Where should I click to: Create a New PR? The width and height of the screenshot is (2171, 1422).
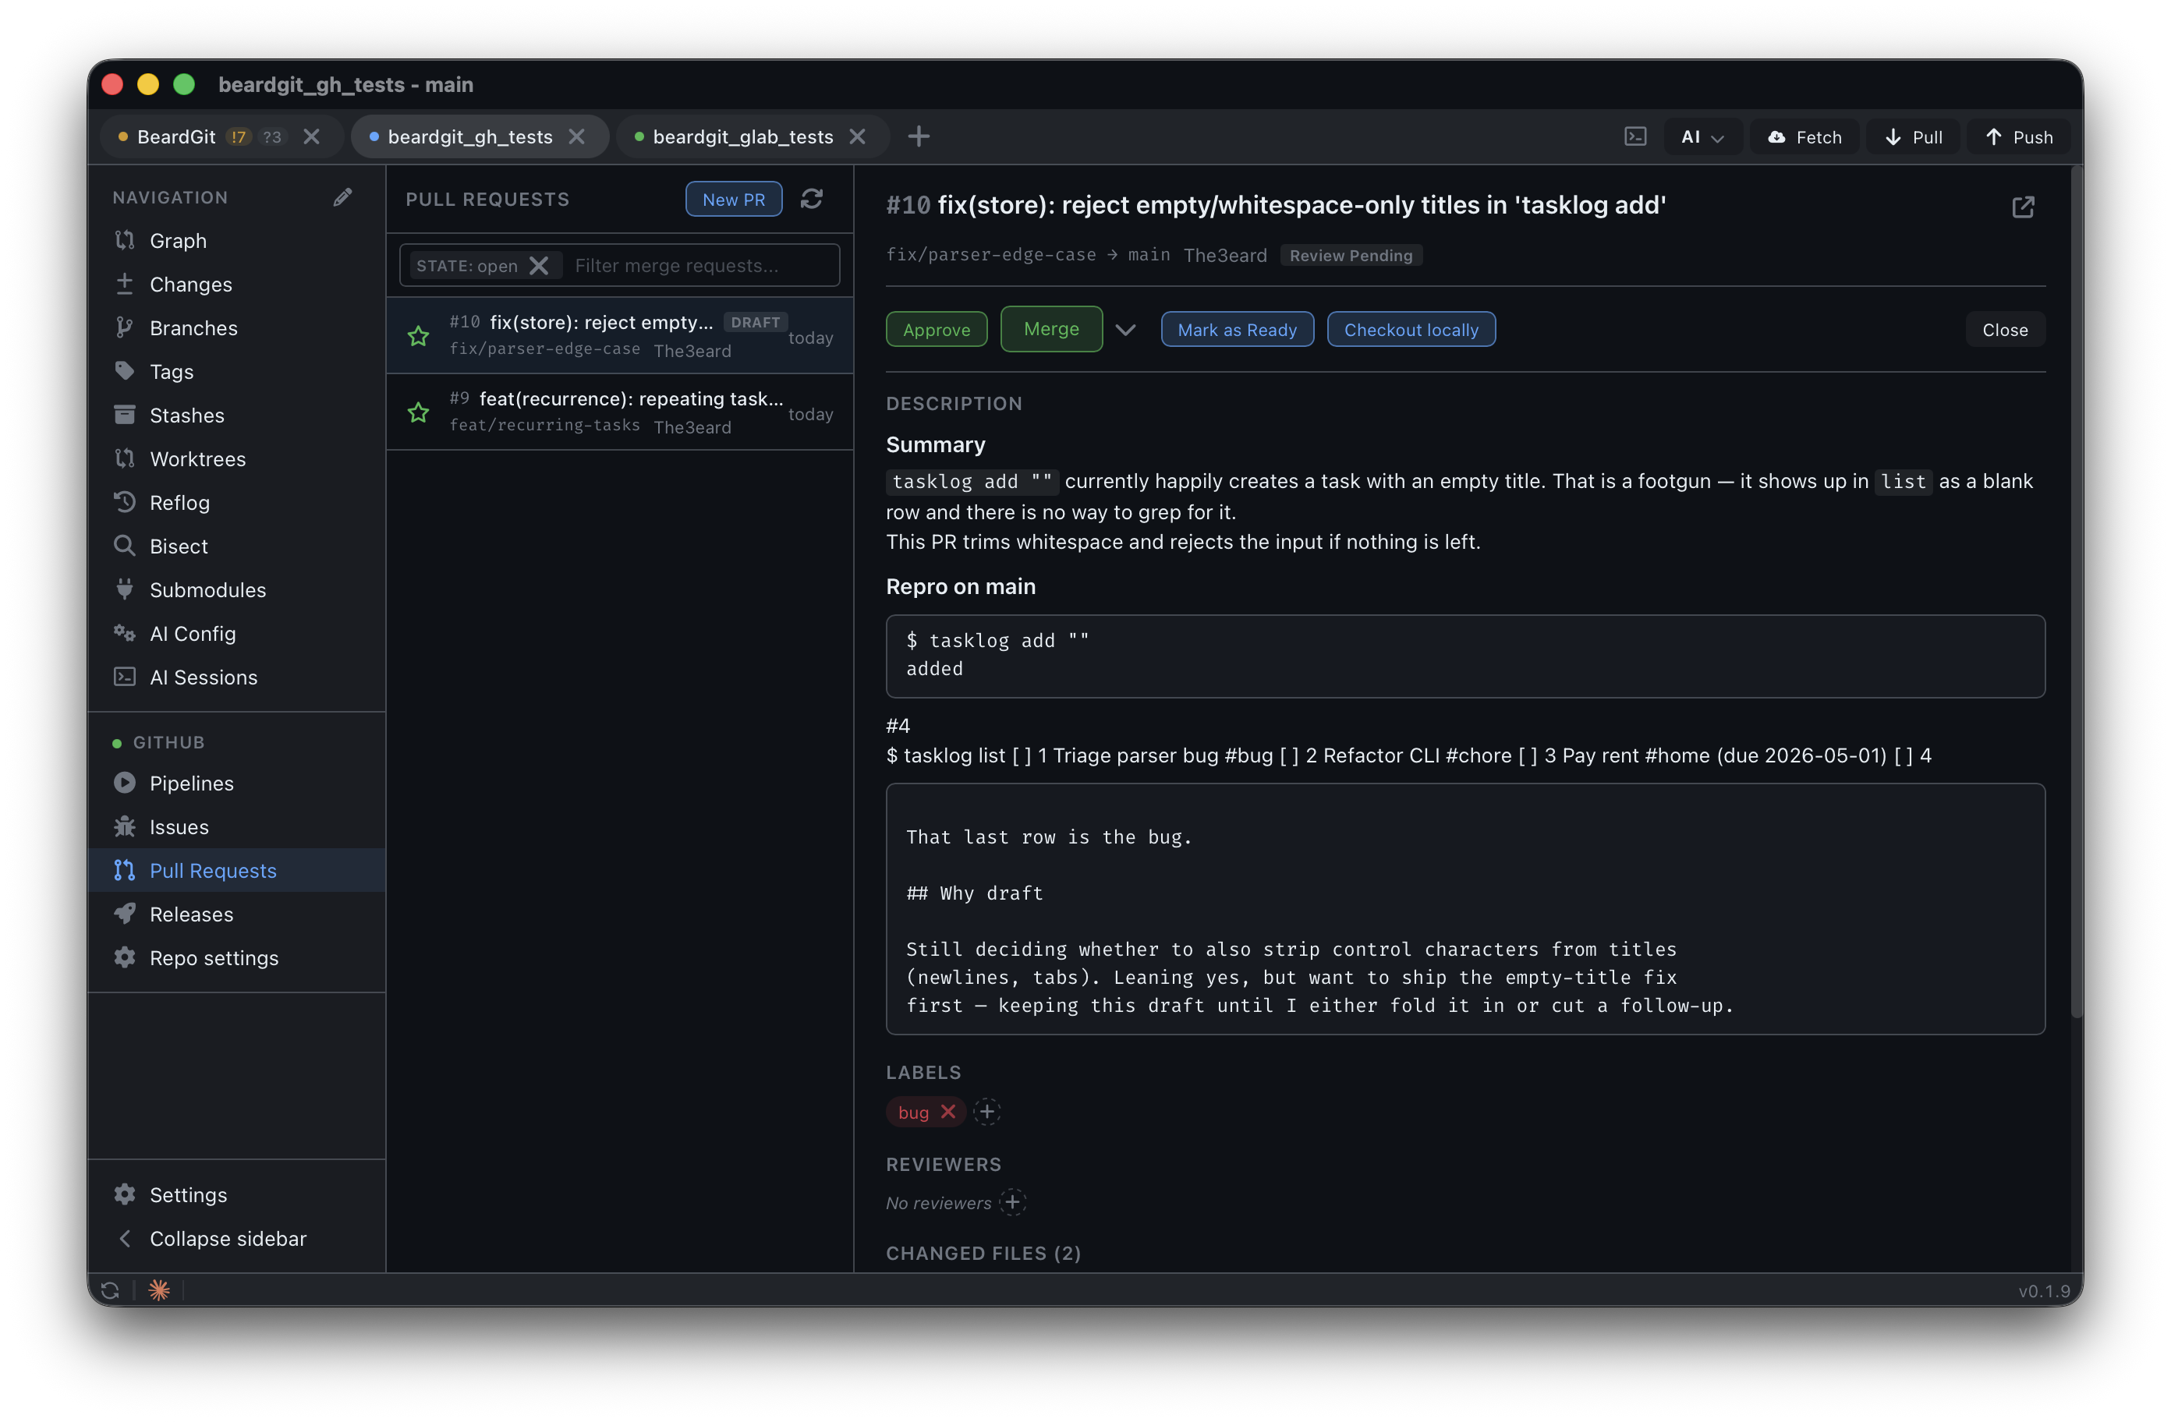[733, 199]
